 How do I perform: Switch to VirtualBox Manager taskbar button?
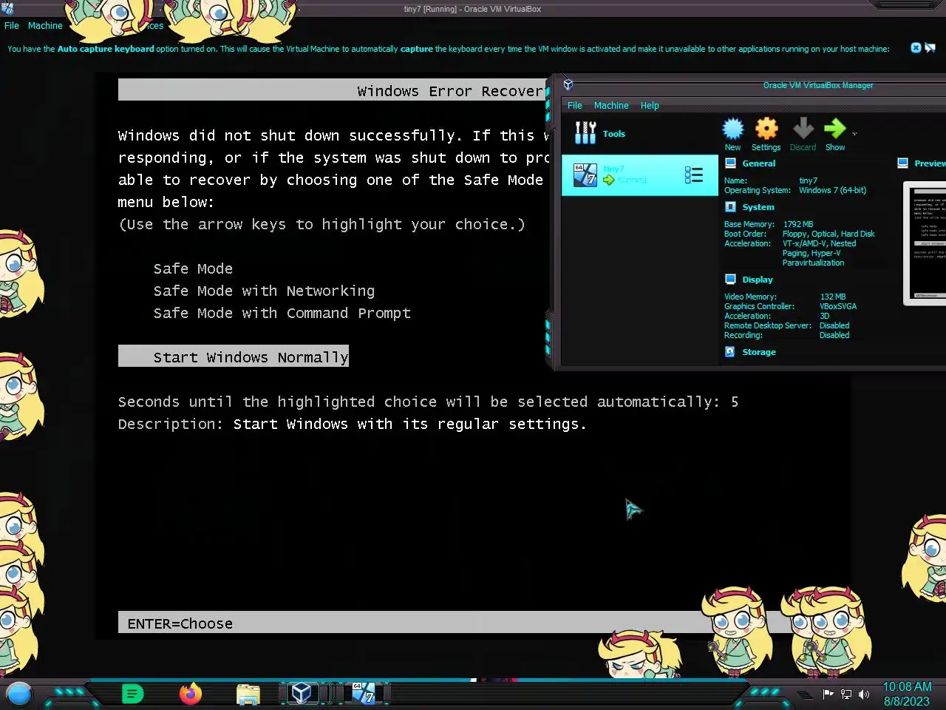pos(301,693)
